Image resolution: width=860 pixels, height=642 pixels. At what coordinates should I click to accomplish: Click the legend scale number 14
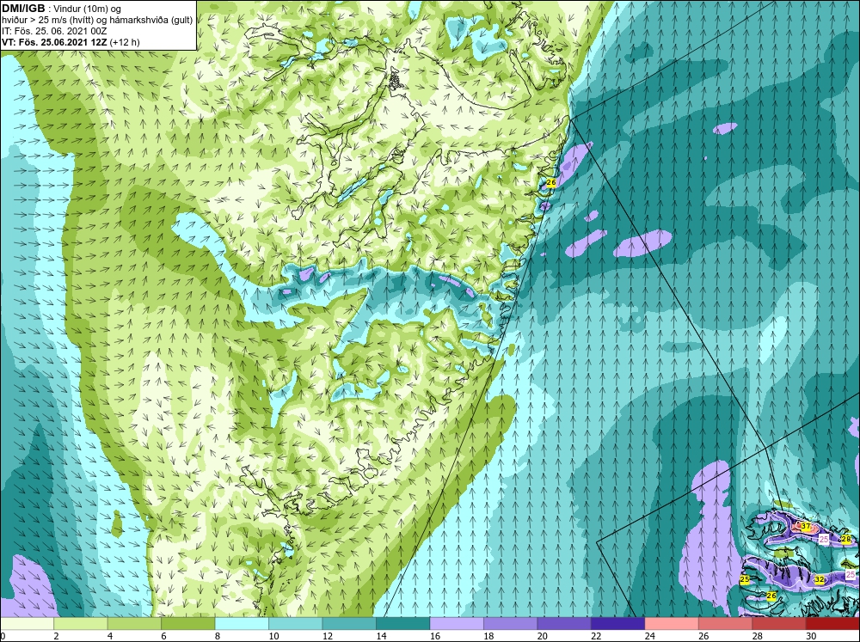coord(381,636)
